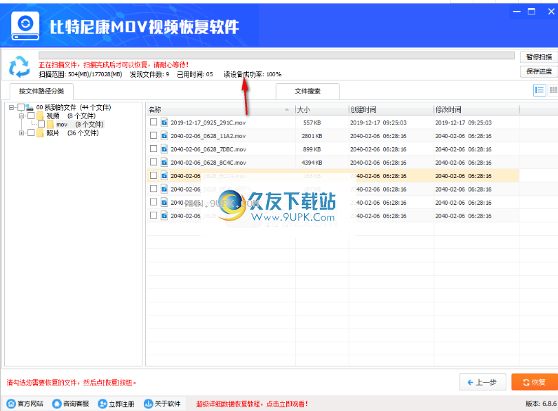The image size is (558, 411).
Task: Tick checkbox of 照片 folder in tree
Action: click(32, 133)
